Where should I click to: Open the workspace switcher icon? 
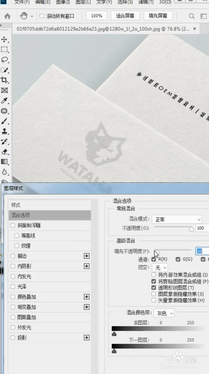click(204, 16)
